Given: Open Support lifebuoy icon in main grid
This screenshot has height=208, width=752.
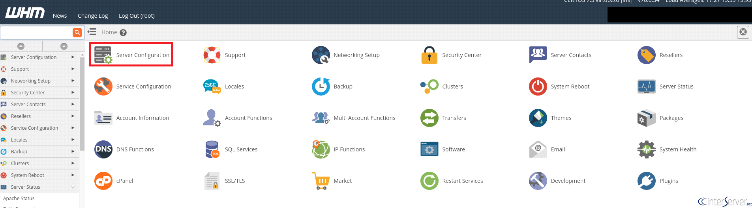Looking at the screenshot, I should click(212, 55).
